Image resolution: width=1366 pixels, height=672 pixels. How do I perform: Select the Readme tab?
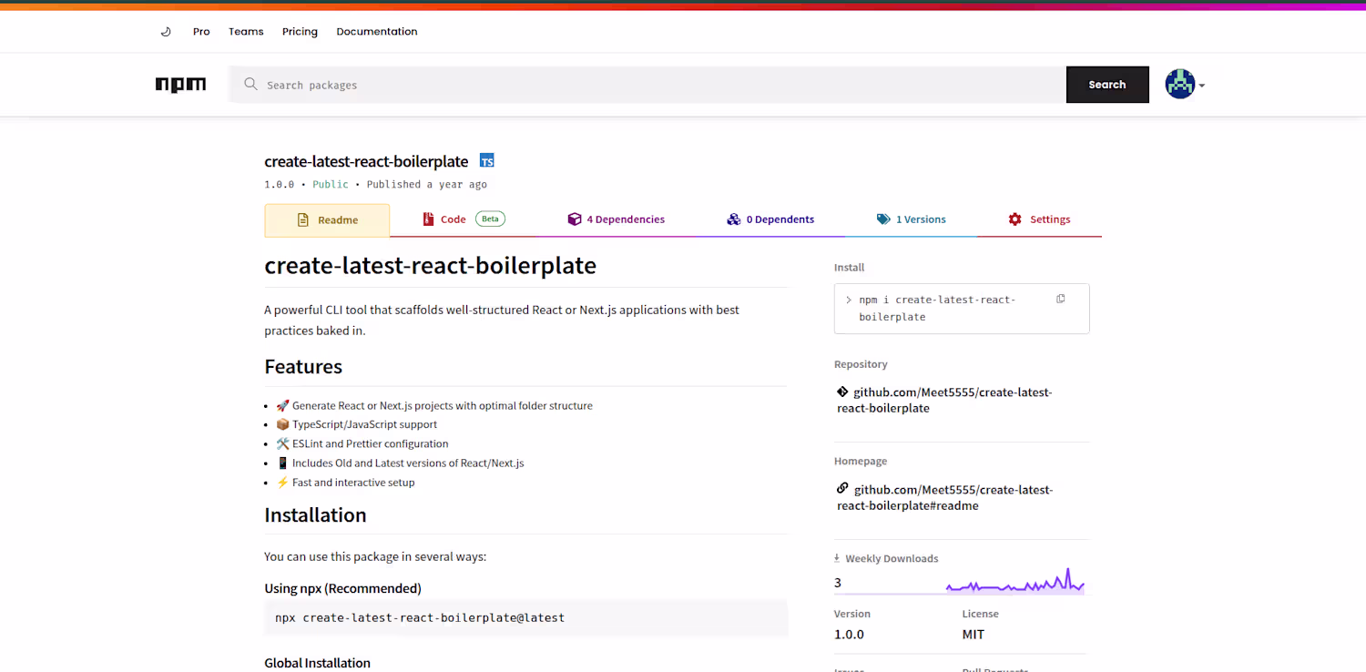(x=327, y=220)
